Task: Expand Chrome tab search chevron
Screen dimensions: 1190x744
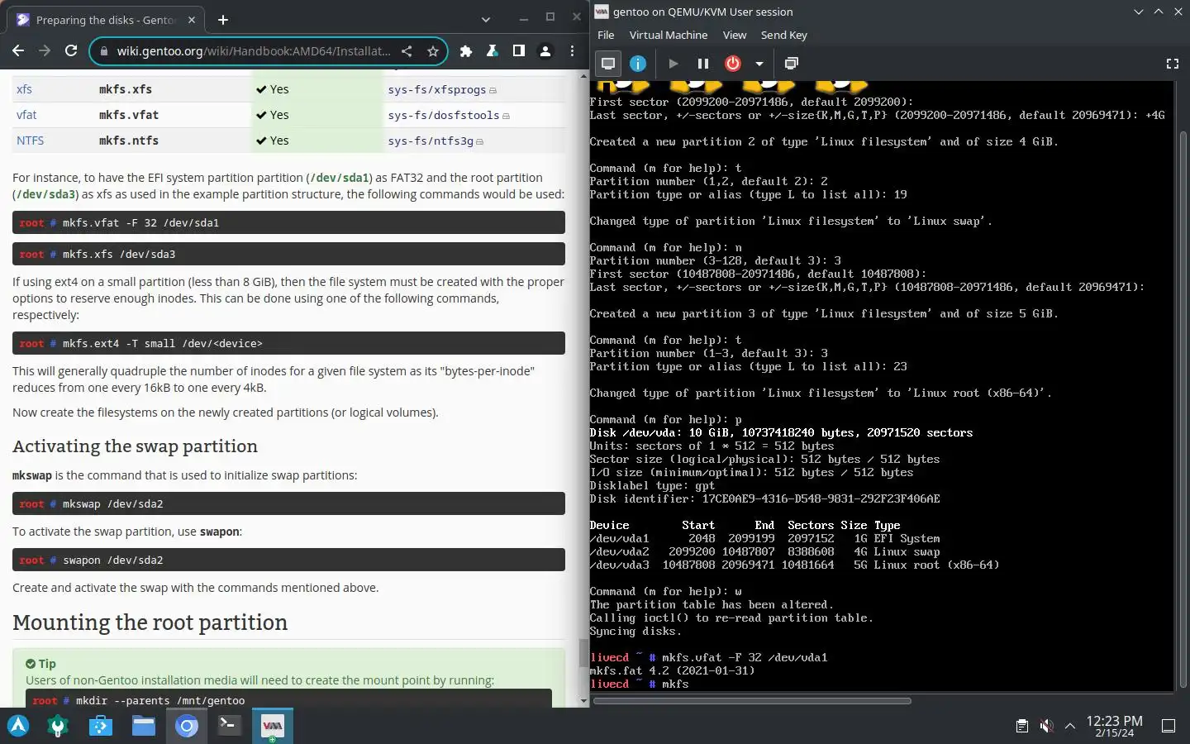Action: pyautogui.click(x=485, y=19)
